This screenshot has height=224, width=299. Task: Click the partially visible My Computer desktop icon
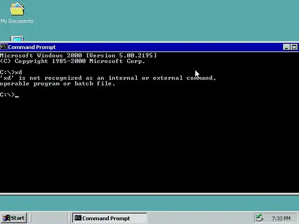click(x=17, y=39)
